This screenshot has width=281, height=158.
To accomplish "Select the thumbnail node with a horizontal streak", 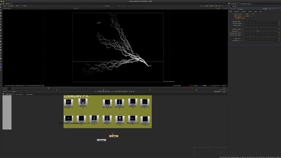I will (x=133, y=119).
